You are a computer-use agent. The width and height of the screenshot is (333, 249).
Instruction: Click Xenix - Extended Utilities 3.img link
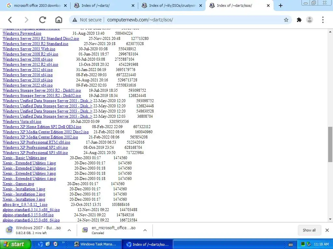[x=29, y=173]
